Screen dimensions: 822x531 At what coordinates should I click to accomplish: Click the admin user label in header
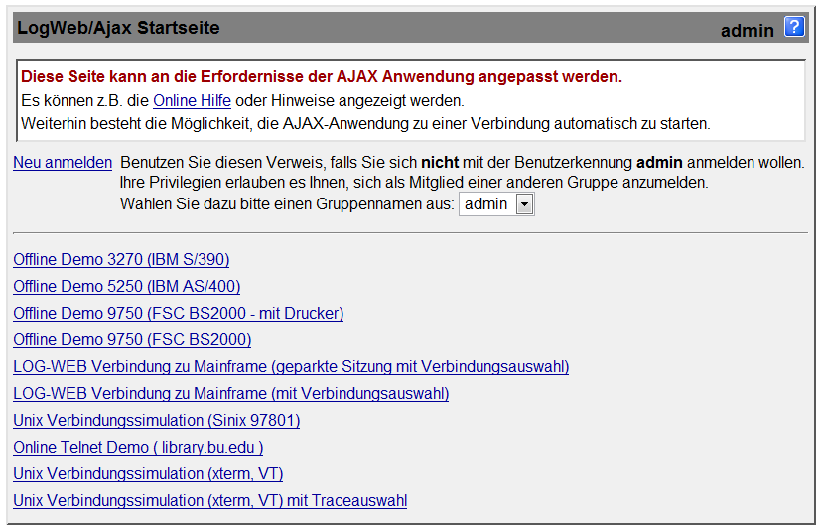click(x=747, y=31)
